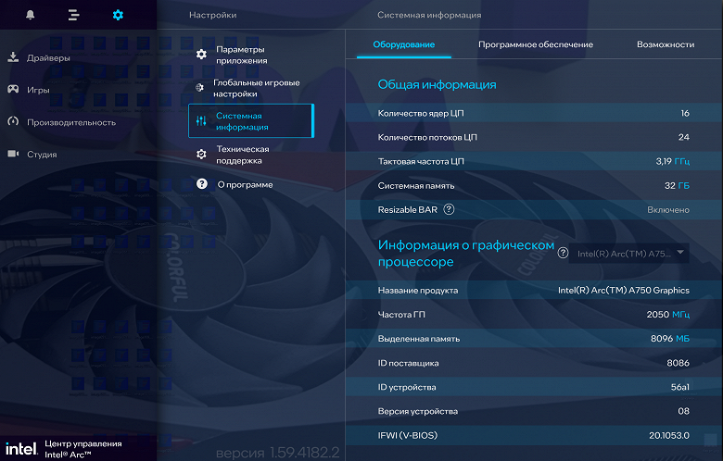Click the Студия camera icon

[13, 154]
